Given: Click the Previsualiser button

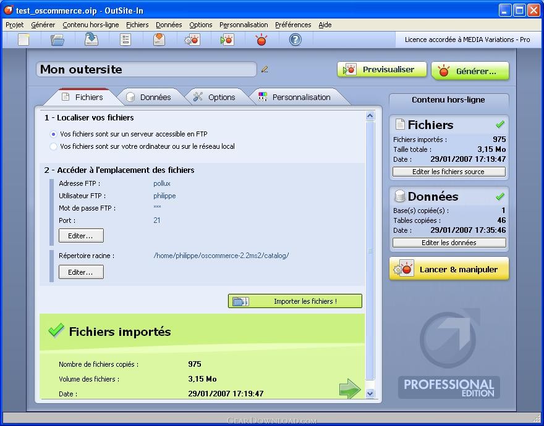Looking at the screenshot, I should coord(381,69).
